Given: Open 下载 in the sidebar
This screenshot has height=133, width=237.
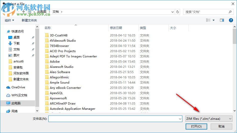Looking at the screenshot, I should point(17,43).
